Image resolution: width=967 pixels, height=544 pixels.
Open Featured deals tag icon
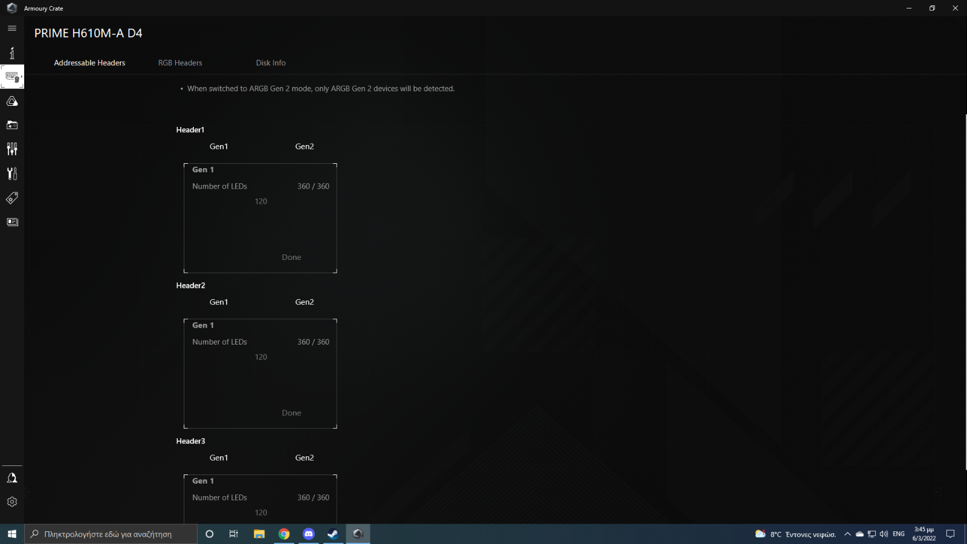pos(11,198)
